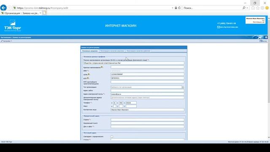Open browser Home icon
Screen dimensions: 270x152
click(x=253, y=8)
